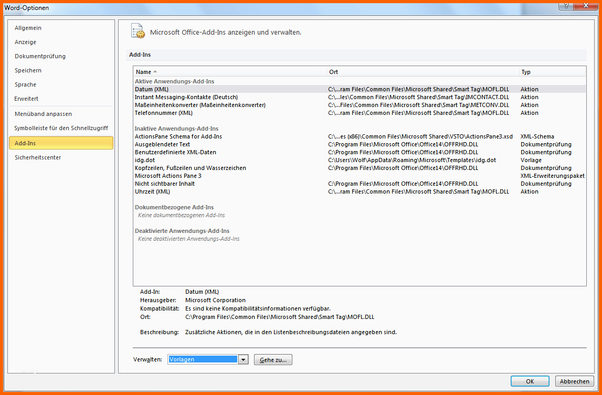Open Symbolleiste für den Schnellzugriff
Viewport: 602px width, 395px height.
tap(61, 128)
